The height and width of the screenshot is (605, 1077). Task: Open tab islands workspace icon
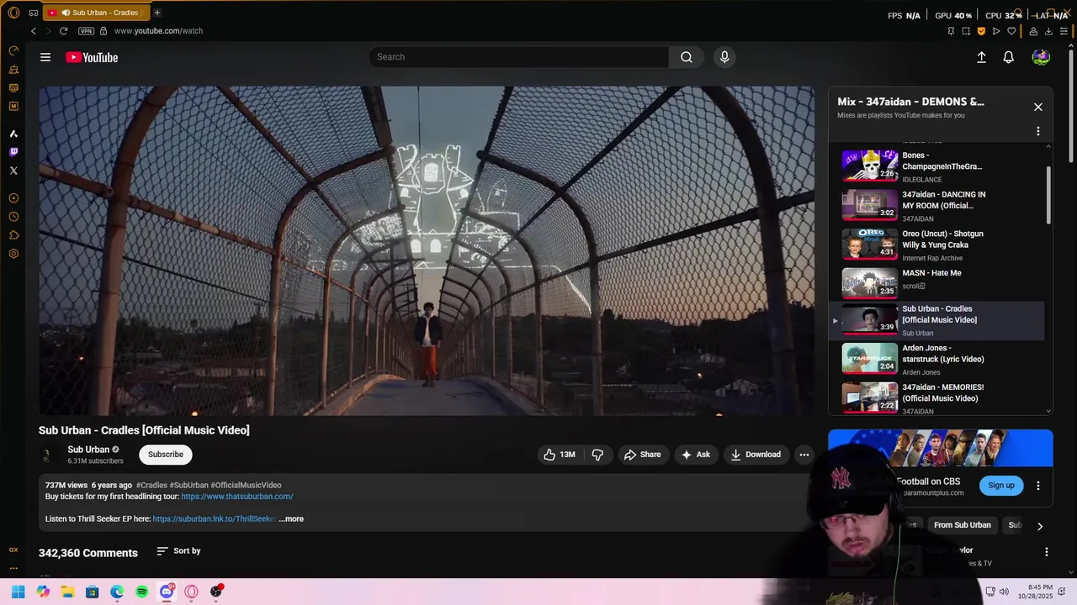coord(34,13)
